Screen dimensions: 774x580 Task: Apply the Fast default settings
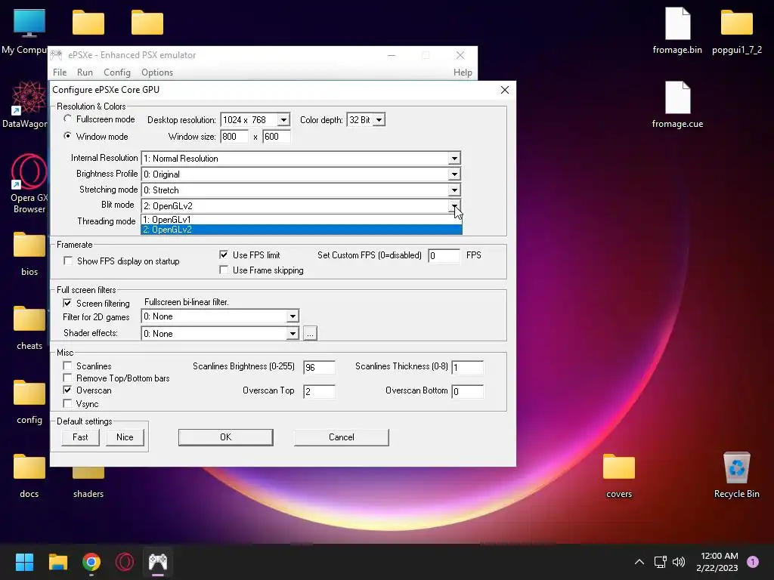click(80, 437)
